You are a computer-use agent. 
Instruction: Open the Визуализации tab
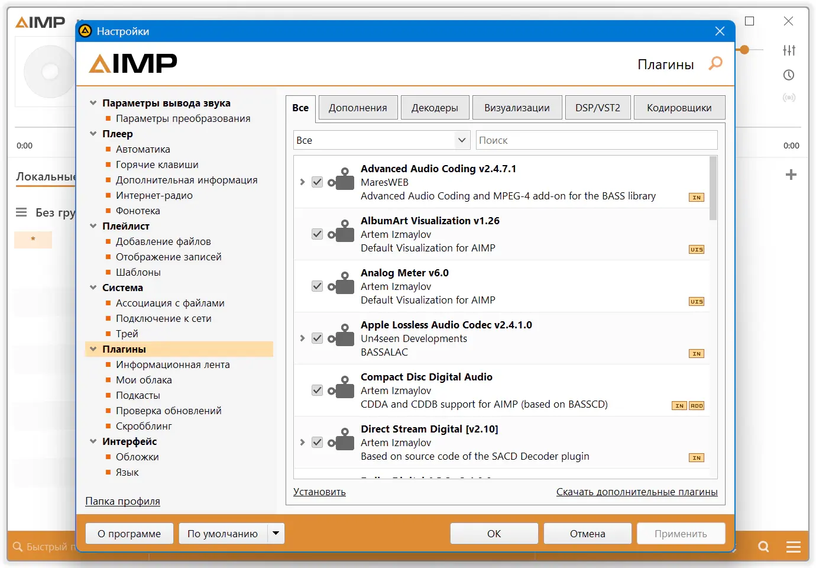click(517, 108)
